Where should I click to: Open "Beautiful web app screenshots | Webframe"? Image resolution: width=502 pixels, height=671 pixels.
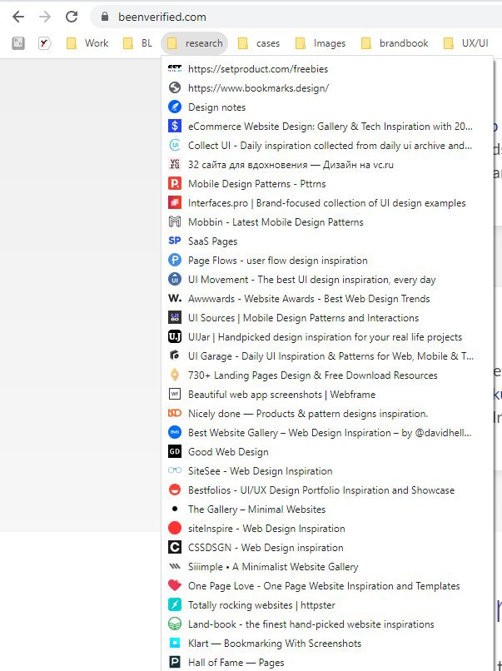click(x=327, y=394)
